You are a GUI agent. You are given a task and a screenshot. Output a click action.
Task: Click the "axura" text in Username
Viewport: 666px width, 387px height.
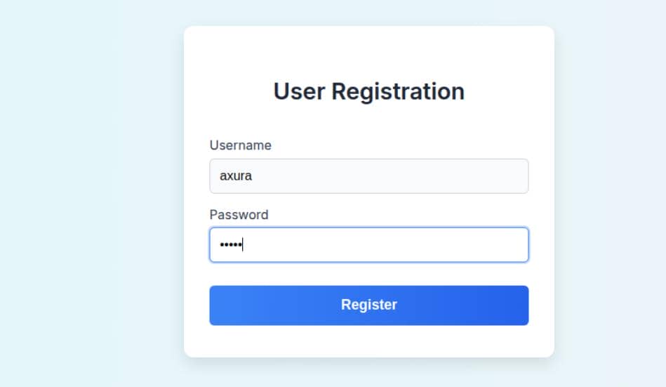pyautogui.click(x=236, y=176)
